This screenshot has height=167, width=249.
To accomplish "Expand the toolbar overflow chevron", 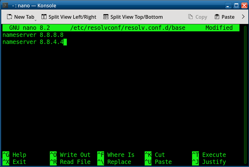I will (x=243, y=17).
